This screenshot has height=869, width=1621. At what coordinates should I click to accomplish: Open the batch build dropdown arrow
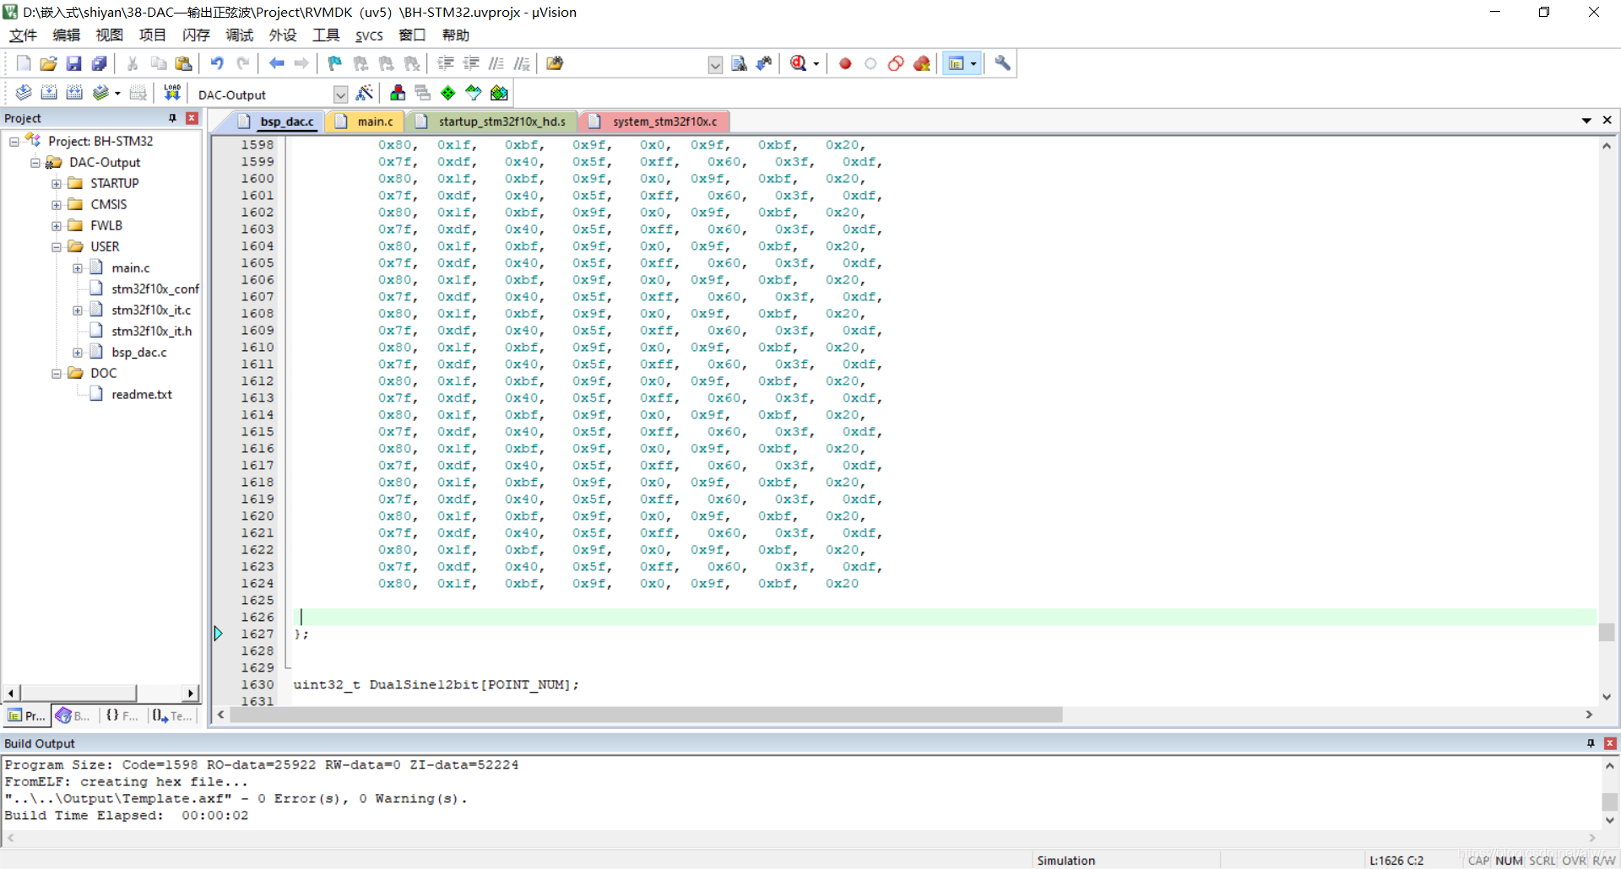pyautogui.click(x=117, y=94)
